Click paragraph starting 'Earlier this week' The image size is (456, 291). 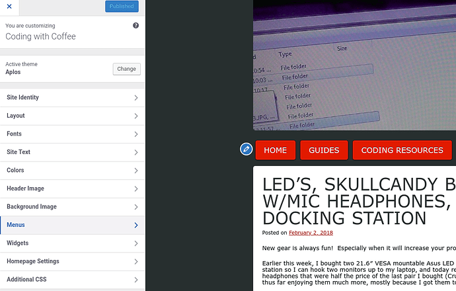tap(359, 273)
